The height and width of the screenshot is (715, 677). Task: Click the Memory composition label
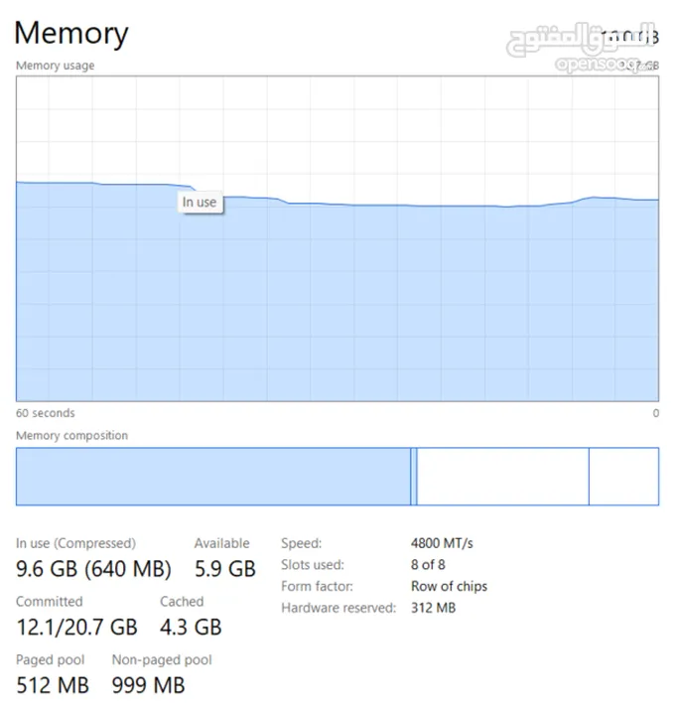tap(71, 436)
